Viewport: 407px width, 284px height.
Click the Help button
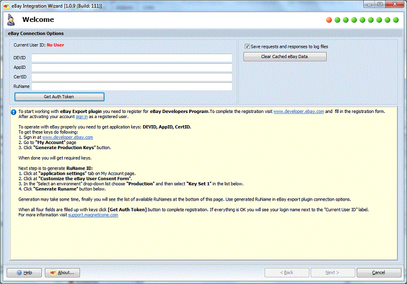(x=24, y=273)
